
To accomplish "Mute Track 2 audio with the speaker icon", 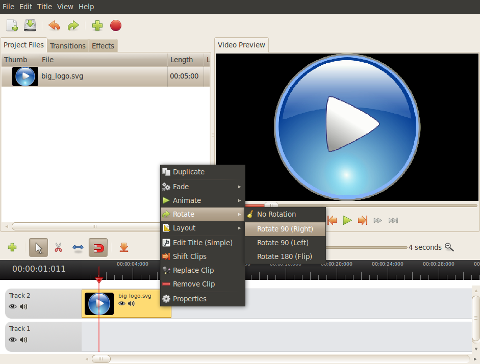I will pos(22,306).
